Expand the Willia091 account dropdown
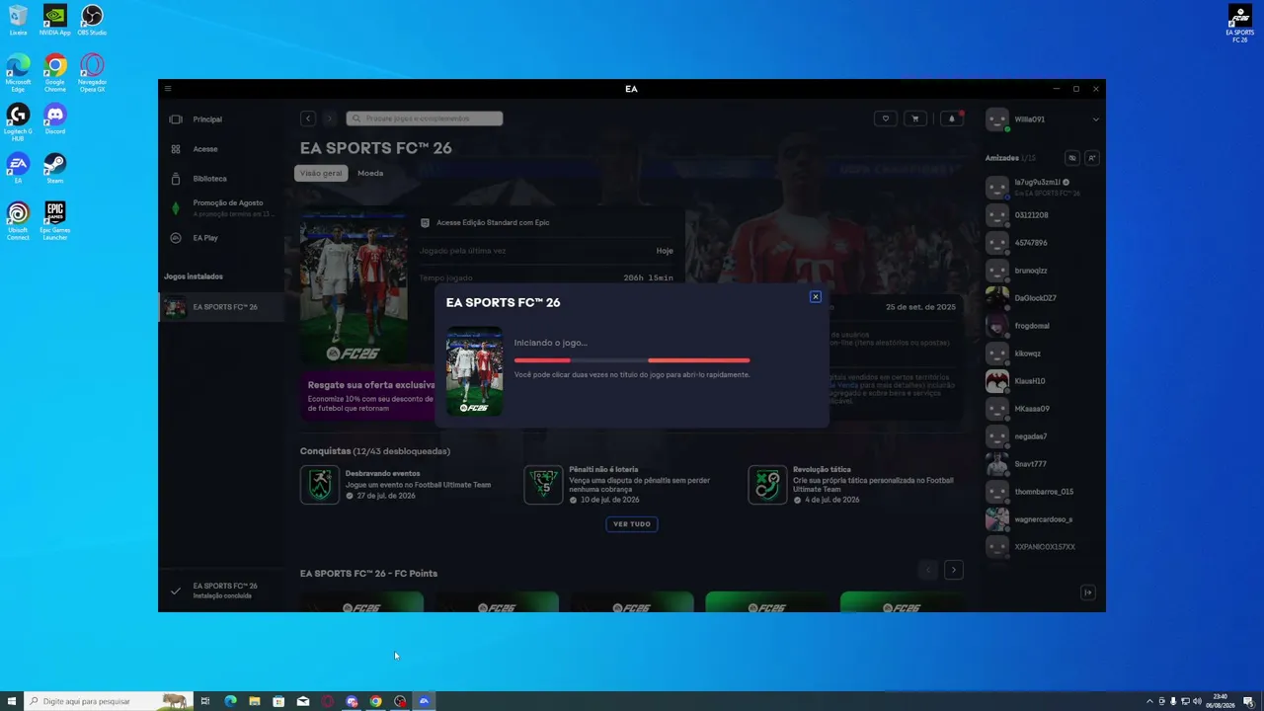This screenshot has height=711, width=1264. coord(1095,119)
